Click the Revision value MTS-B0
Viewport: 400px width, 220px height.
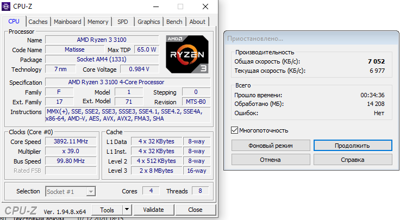pos(196,102)
